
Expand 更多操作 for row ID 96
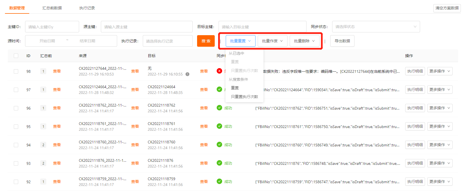[440, 108]
